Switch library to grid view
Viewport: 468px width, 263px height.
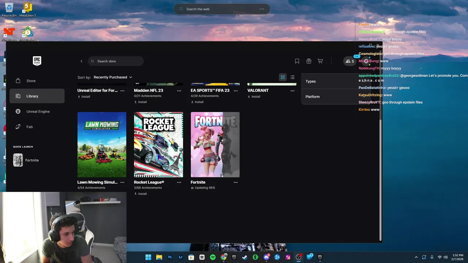point(283,77)
